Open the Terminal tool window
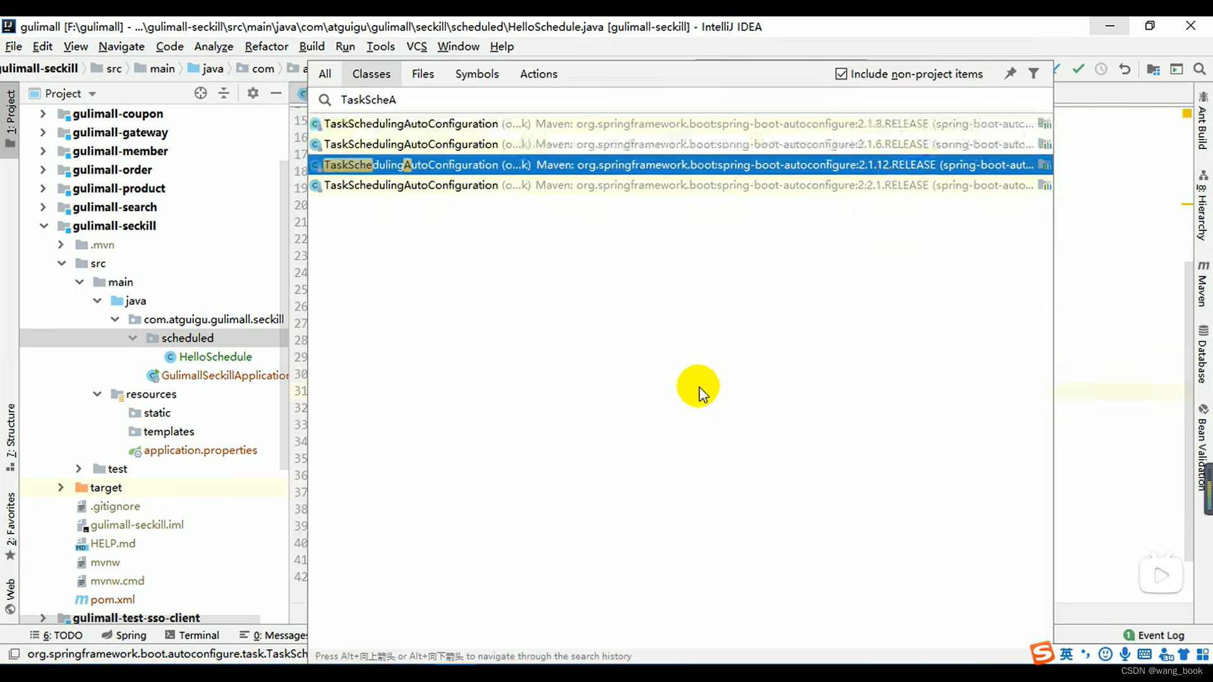The height and width of the screenshot is (682, 1213). click(x=192, y=635)
